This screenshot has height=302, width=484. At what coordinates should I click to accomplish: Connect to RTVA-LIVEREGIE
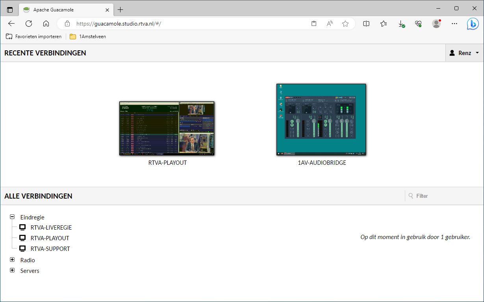51,228
